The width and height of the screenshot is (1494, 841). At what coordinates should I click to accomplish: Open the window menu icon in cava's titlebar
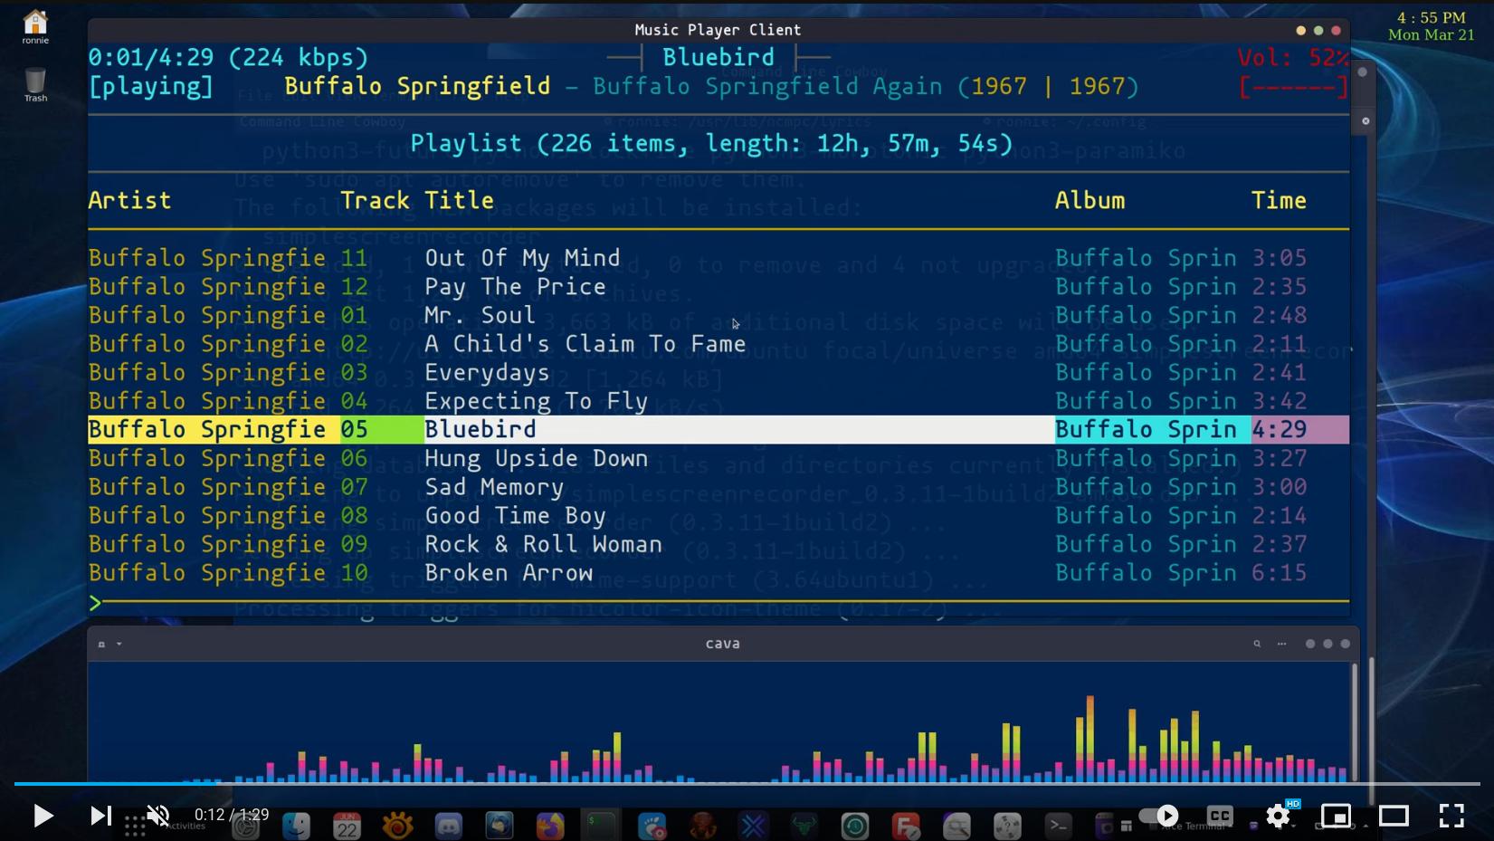[101, 644]
